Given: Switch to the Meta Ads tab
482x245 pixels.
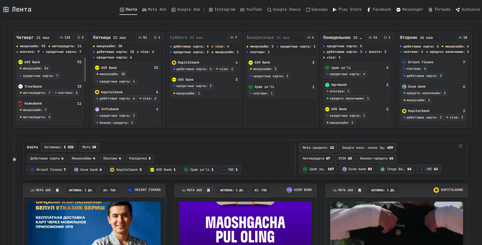Looking at the screenshot, I should [154, 10].
